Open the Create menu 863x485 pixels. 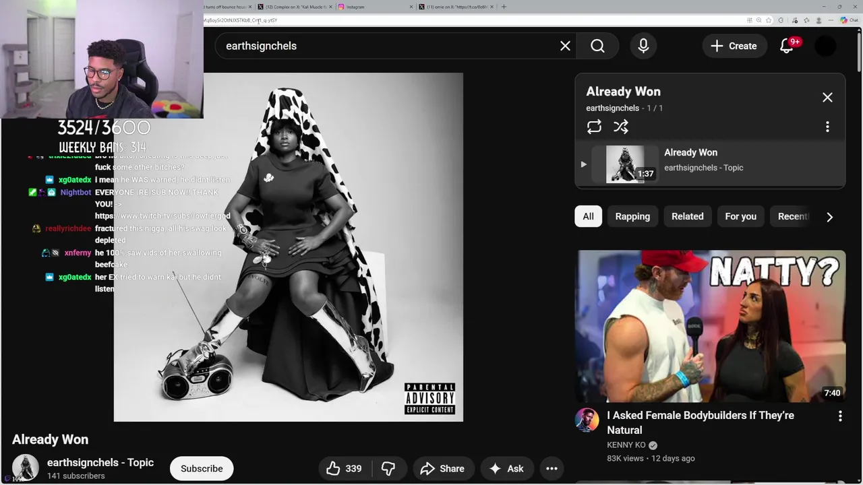click(734, 46)
